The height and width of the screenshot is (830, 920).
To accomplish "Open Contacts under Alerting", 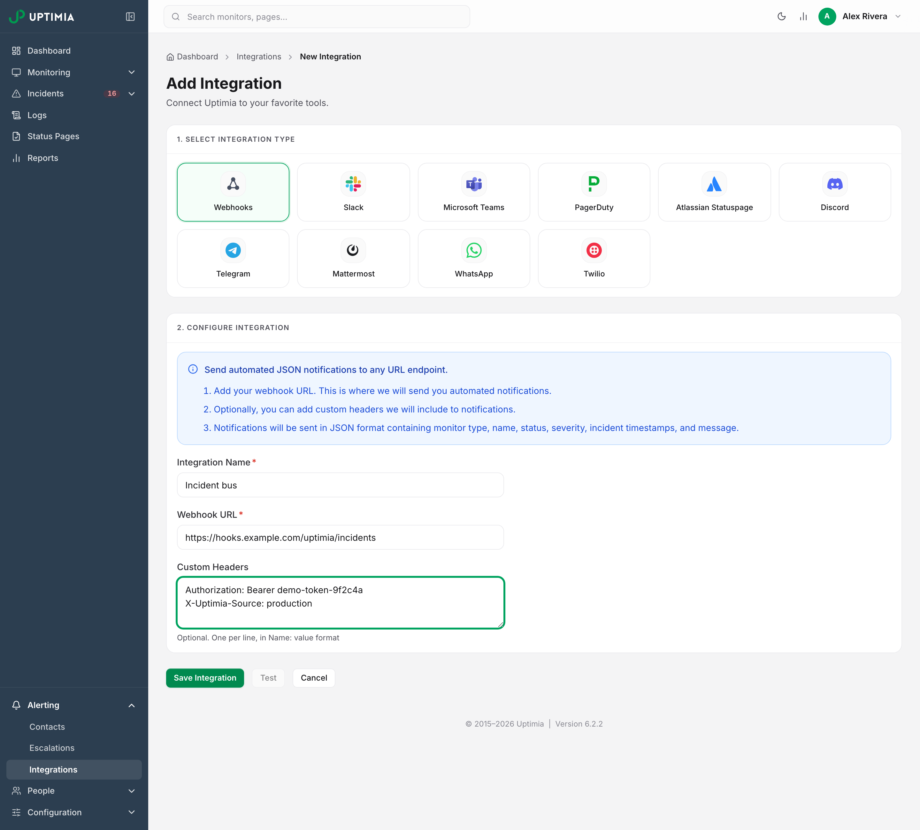I will point(74,727).
